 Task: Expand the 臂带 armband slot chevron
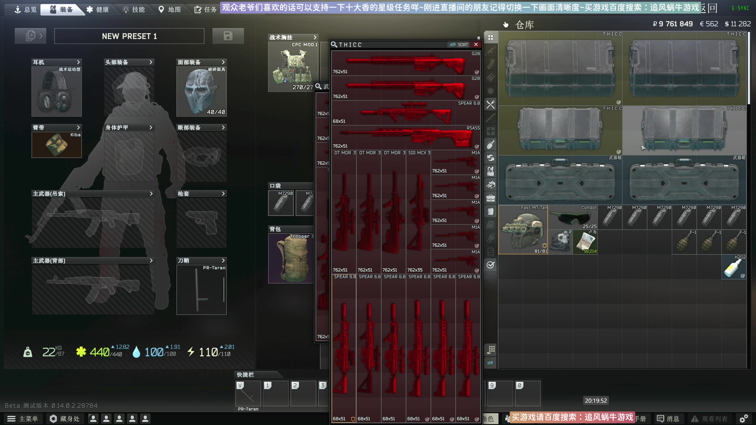pos(78,127)
